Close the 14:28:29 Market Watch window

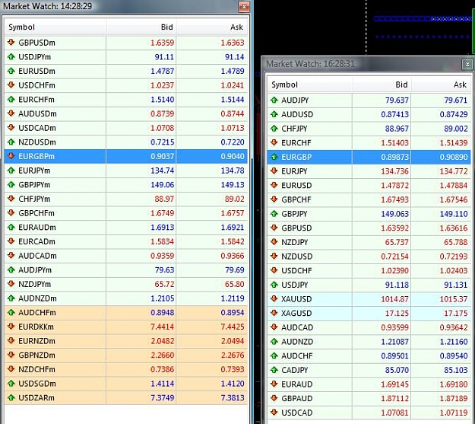click(243, 6)
